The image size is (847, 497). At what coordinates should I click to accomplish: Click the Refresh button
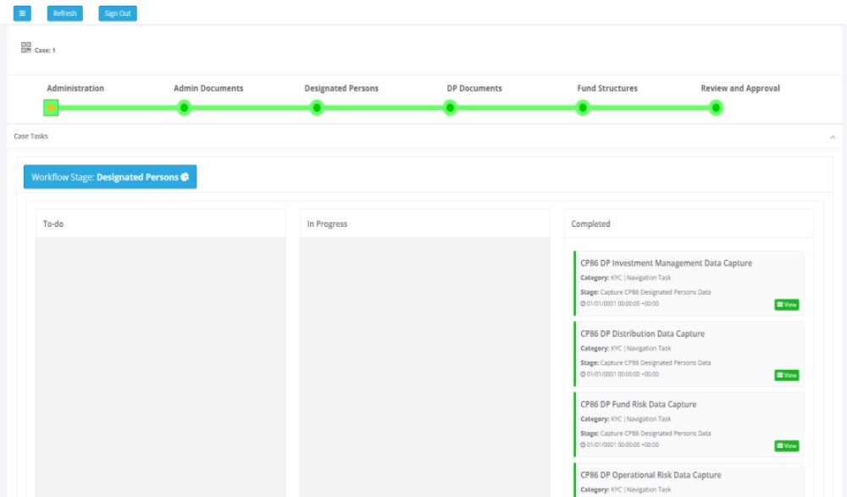click(x=65, y=14)
